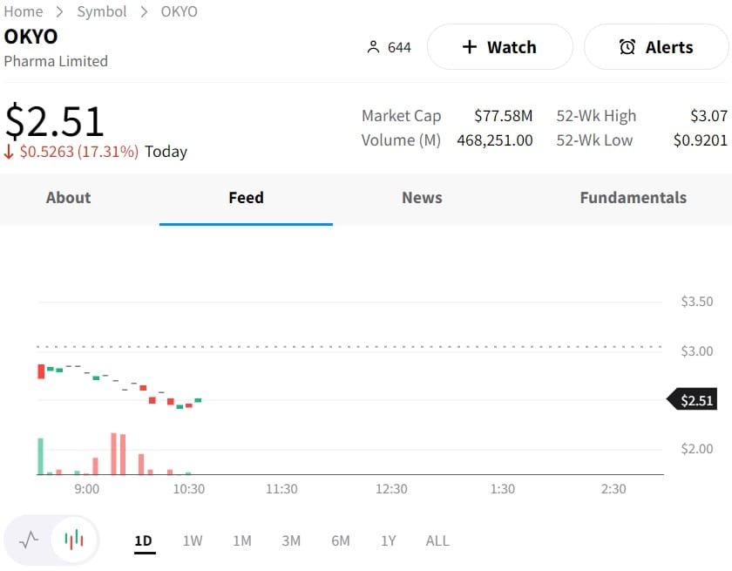Image resolution: width=732 pixels, height=571 pixels.
Task: Add OKYO to watchlist with Watch
Action: [x=499, y=47]
